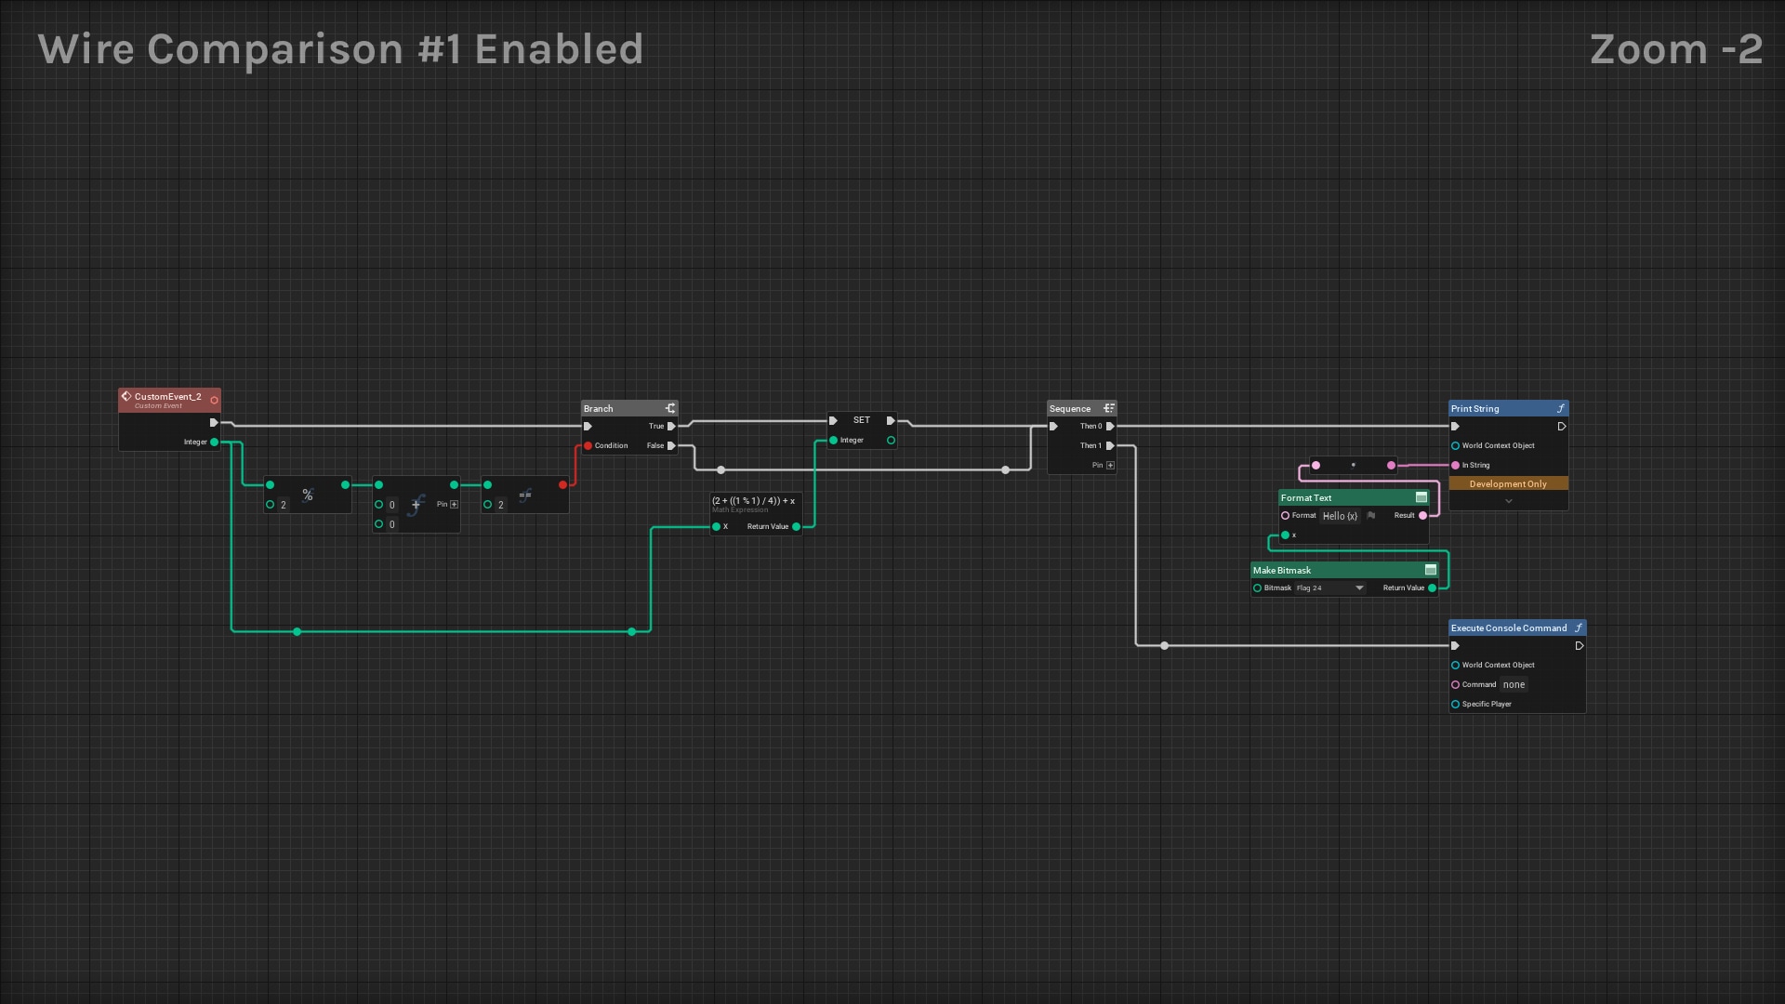Screen dimensions: 1785x1004
Task: Click the Make Bitmask node's header icon
Action: (1432, 570)
